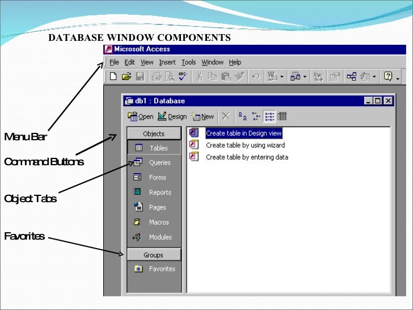This screenshot has width=413, height=310.
Task: Click the Cut scissors icon
Action: point(199,77)
